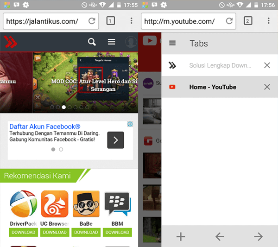Click the Rekomendasi Kami heading
Screen dimensions: 278x247
pyautogui.click(x=37, y=176)
